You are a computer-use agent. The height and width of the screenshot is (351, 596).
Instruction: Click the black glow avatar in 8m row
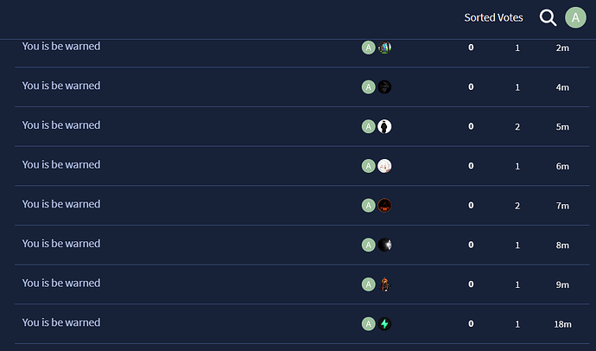[384, 245]
